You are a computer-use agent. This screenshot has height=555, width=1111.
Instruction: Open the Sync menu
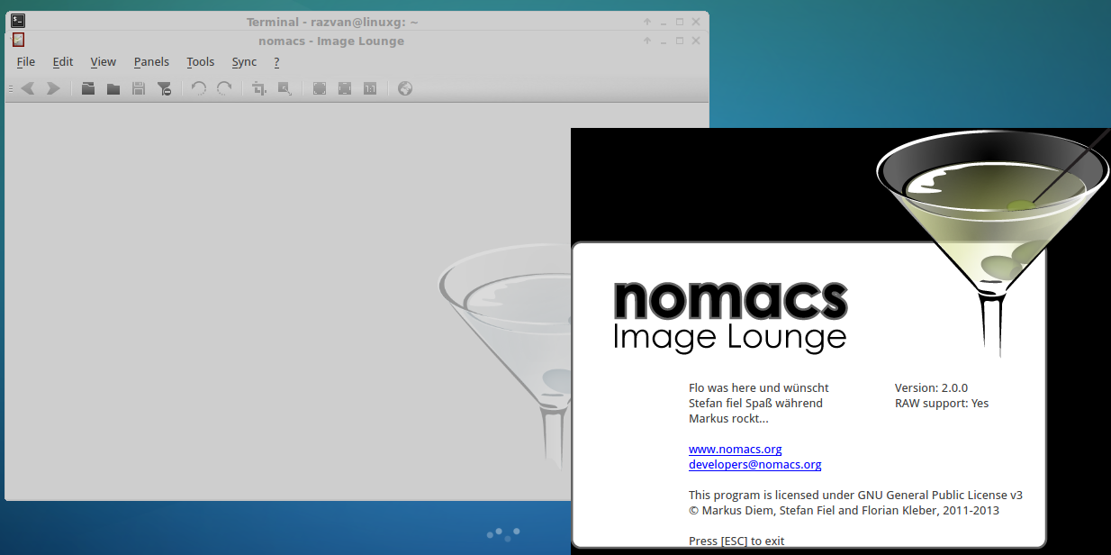click(244, 61)
